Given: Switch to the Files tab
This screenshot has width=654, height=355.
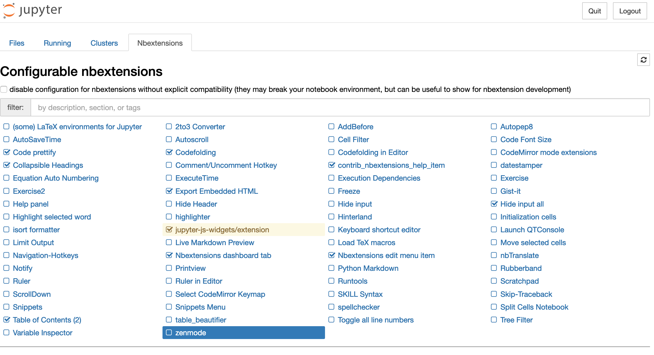Looking at the screenshot, I should pos(17,43).
